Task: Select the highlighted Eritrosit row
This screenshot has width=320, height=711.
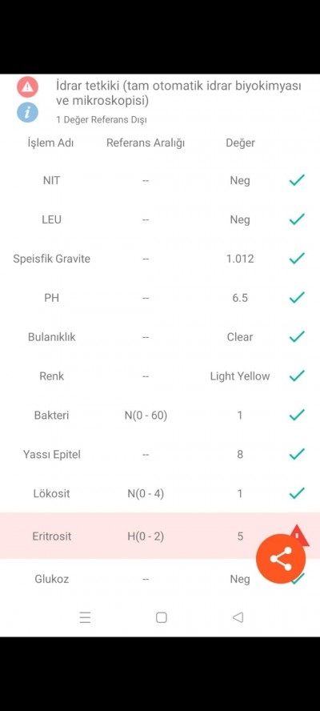Action: tap(160, 536)
